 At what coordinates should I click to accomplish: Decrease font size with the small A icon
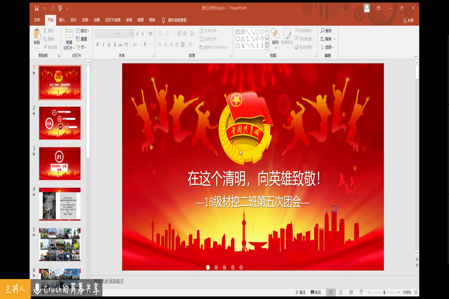[143, 33]
